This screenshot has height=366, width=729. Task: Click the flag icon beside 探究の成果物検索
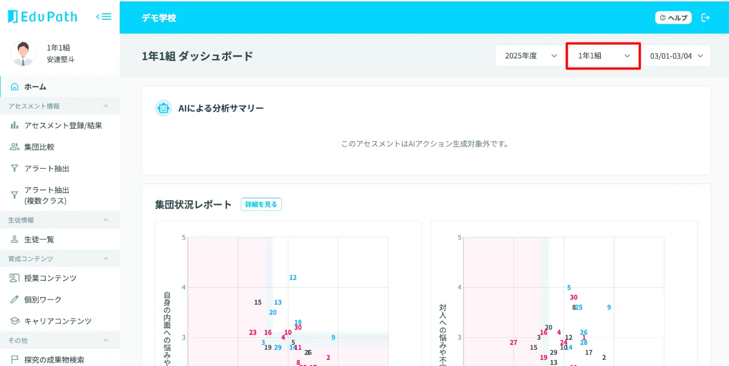pyautogui.click(x=14, y=360)
